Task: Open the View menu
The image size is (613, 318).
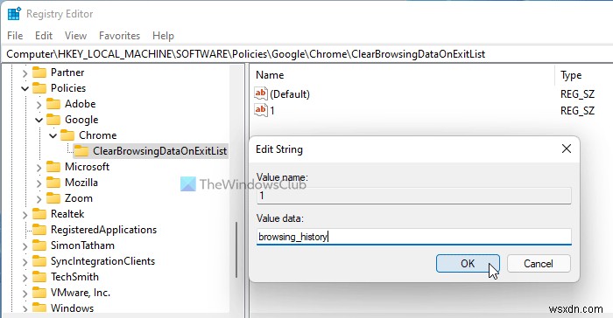Action: click(75, 36)
